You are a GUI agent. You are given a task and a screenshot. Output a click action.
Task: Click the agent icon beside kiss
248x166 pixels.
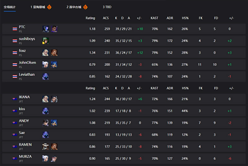pyautogui.click(x=45, y=111)
